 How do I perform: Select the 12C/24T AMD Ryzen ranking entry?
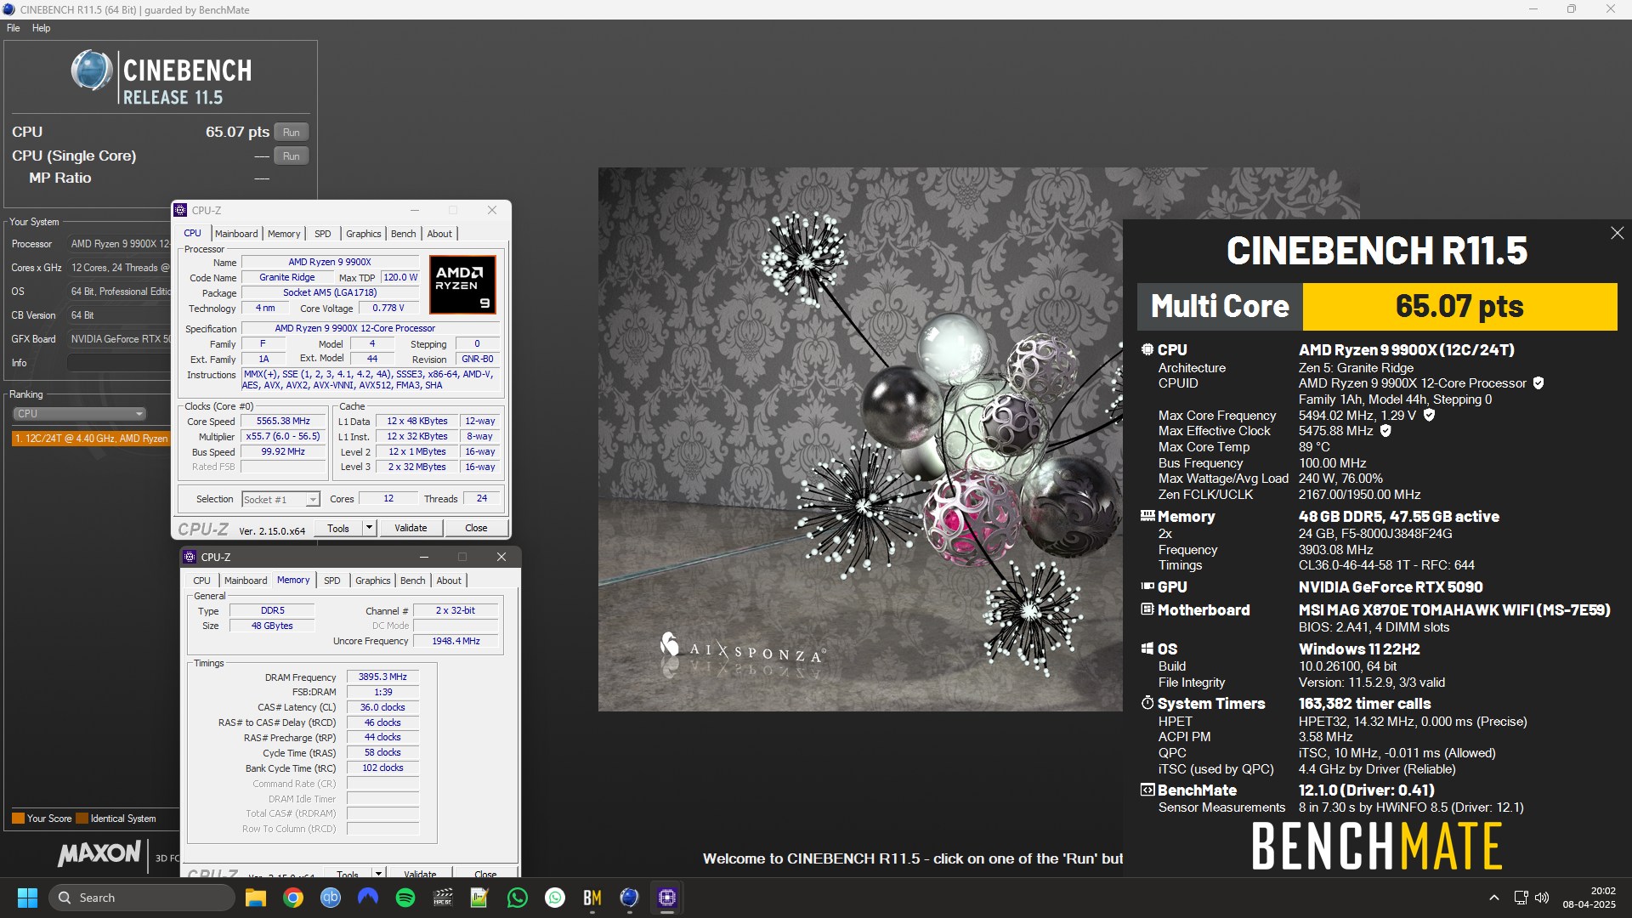[x=91, y=439]
